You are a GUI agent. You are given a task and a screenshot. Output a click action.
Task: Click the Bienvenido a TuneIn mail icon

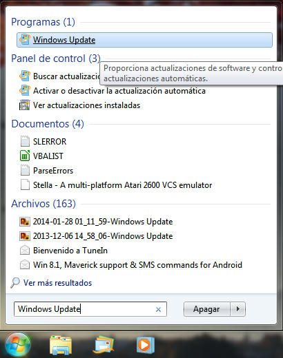pos(25,250)
